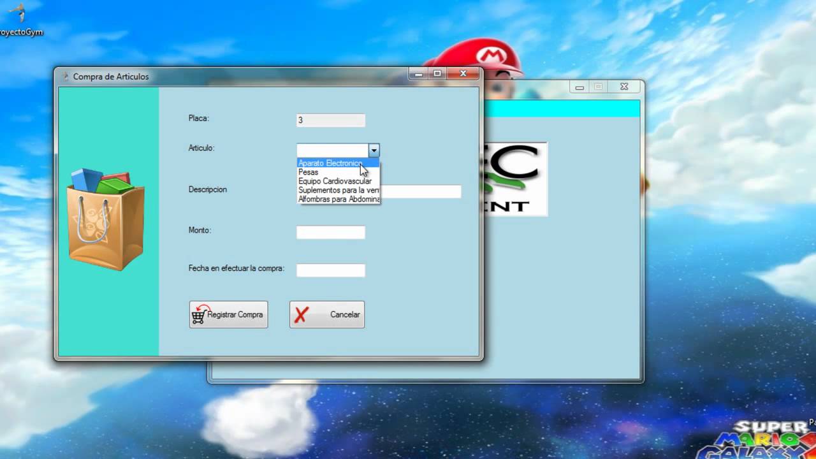Click the Descripcion label
Image resolution: width=816 pixels, height=459 pixels.
pyautogui.click(x=208, y=189)
